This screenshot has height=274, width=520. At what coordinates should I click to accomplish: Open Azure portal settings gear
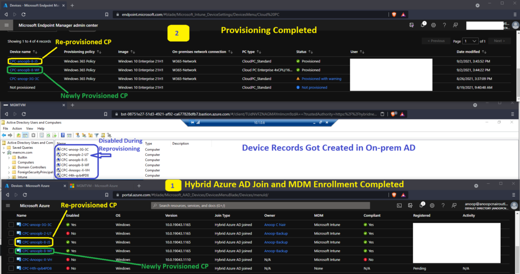[x=432, y=206]
